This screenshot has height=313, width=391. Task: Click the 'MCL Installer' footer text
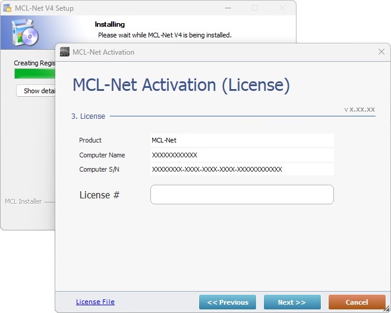pyautogui.click(x=23, y=201)
